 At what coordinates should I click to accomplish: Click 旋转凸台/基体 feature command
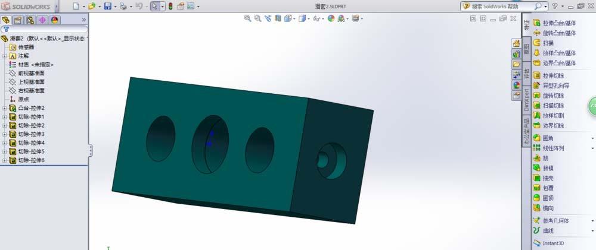click(554, 33)
